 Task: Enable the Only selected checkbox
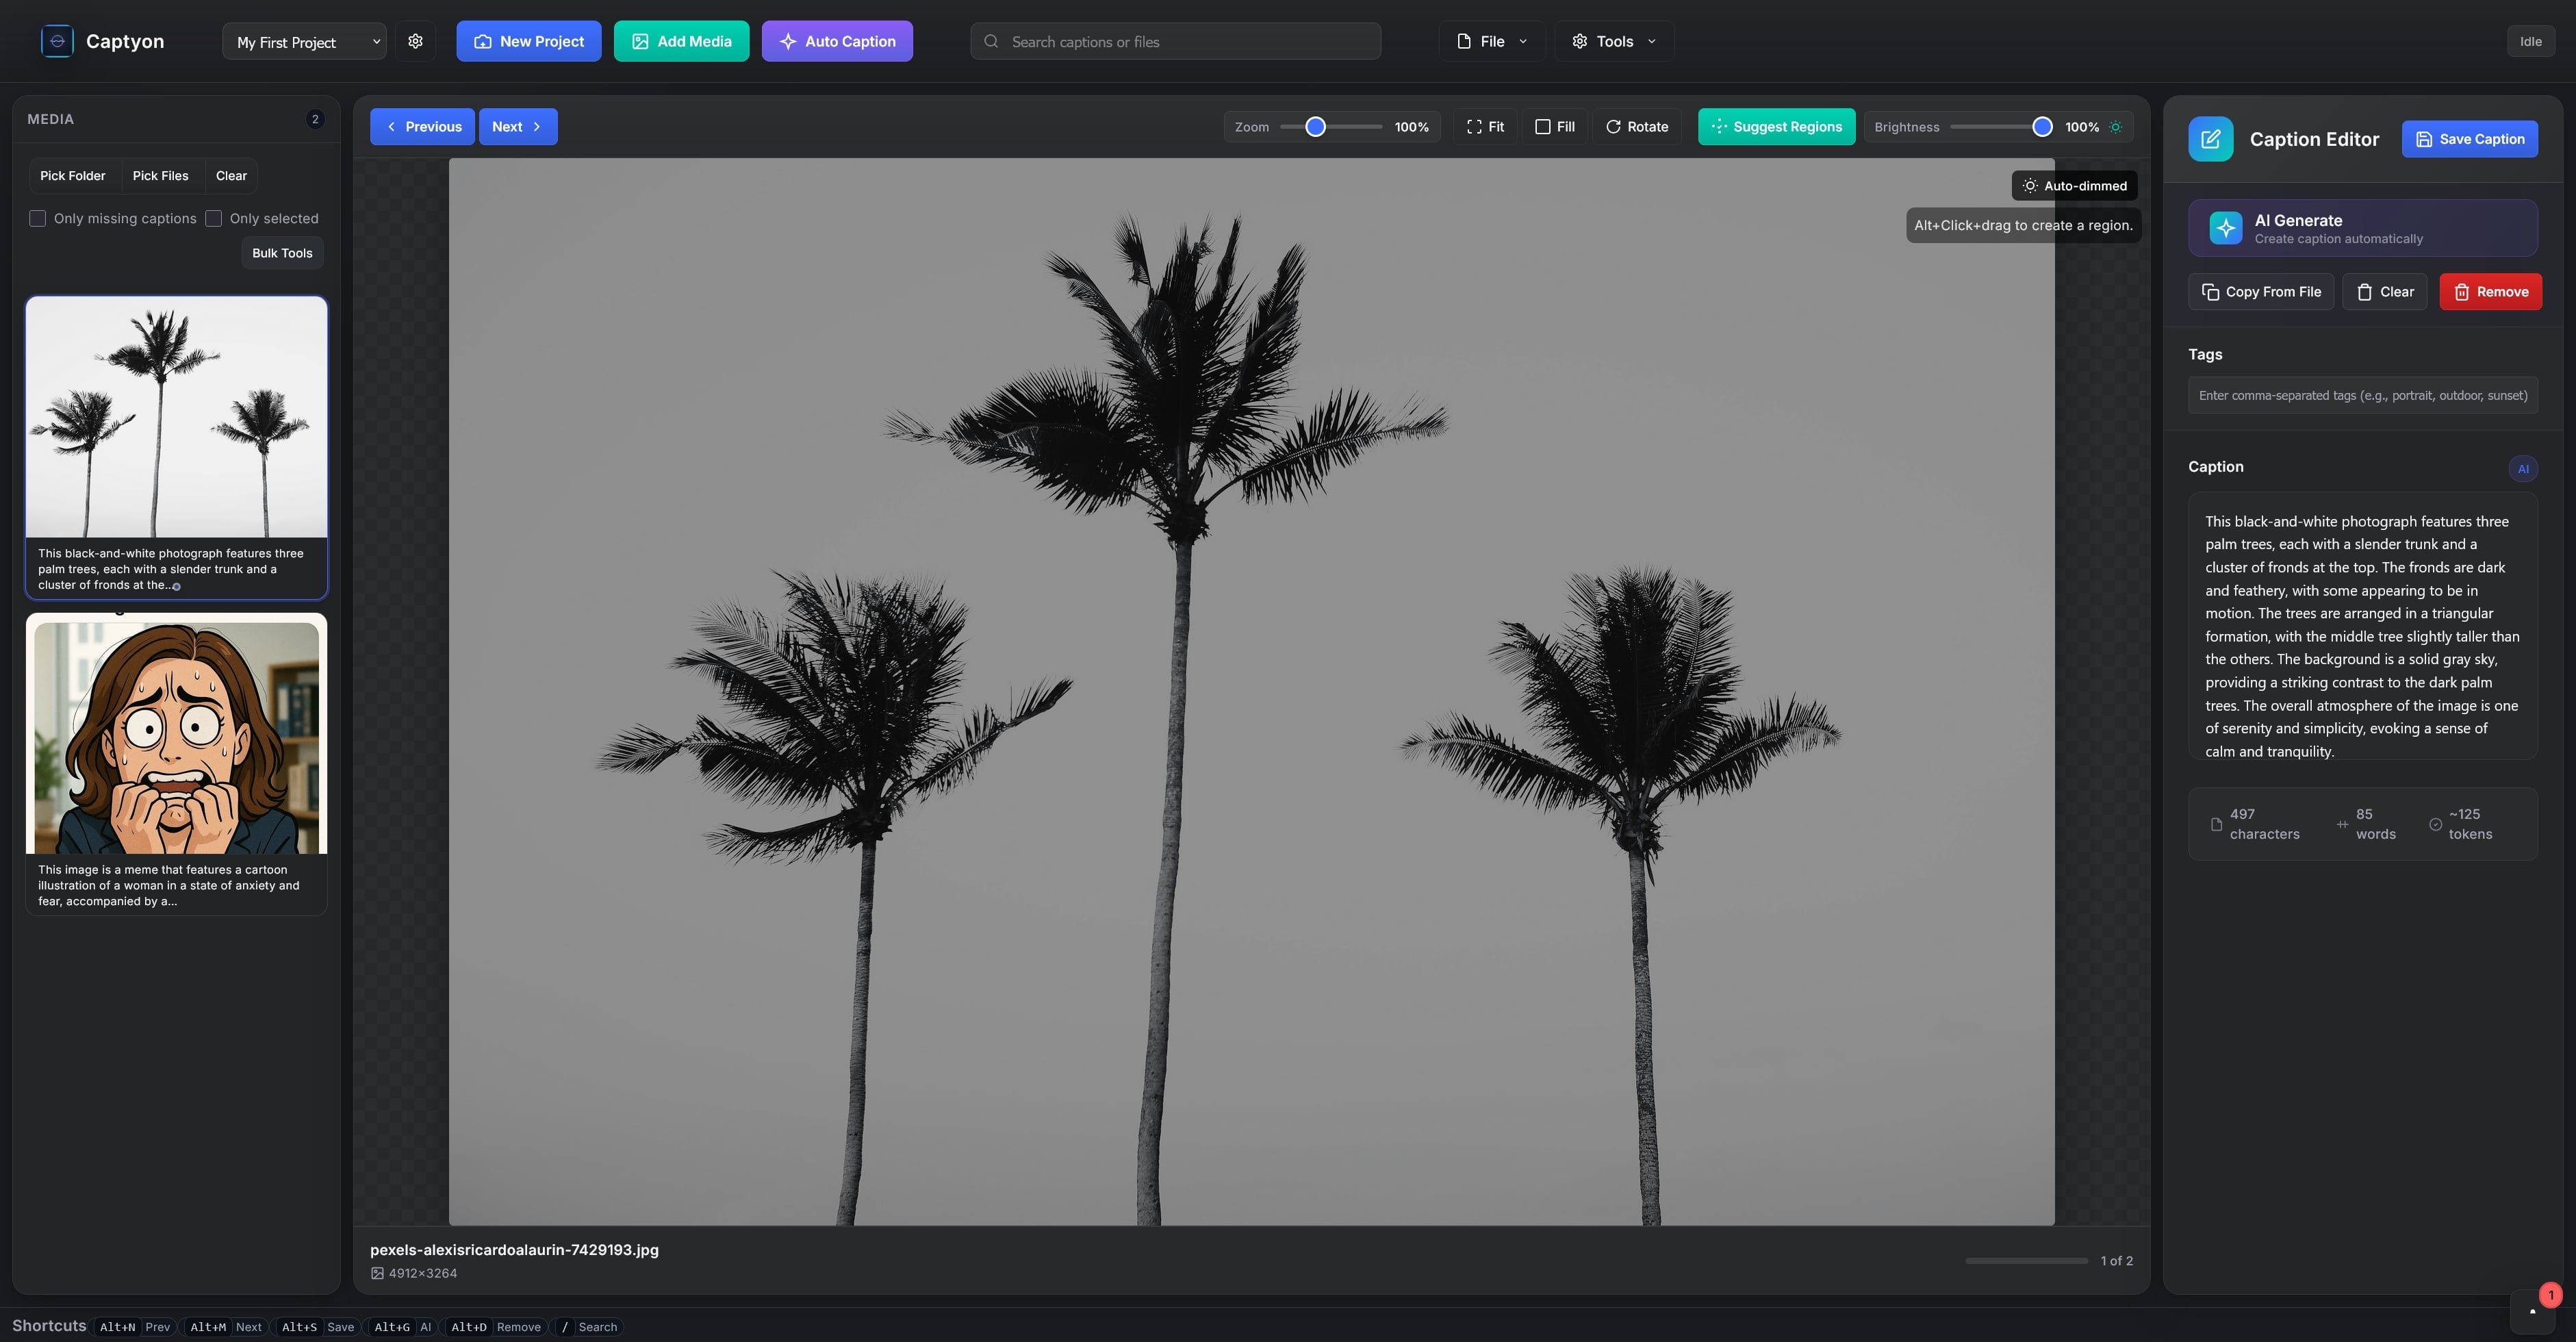pyautogui.click(x=214, y=218)
